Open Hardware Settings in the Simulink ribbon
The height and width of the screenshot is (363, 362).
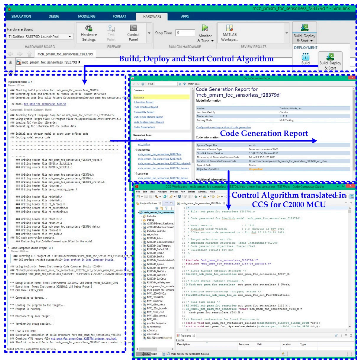point(89,33)
